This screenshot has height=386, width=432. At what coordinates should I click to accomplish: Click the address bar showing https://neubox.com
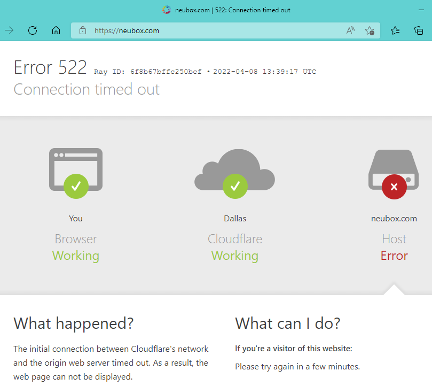(x=225, y=30)
